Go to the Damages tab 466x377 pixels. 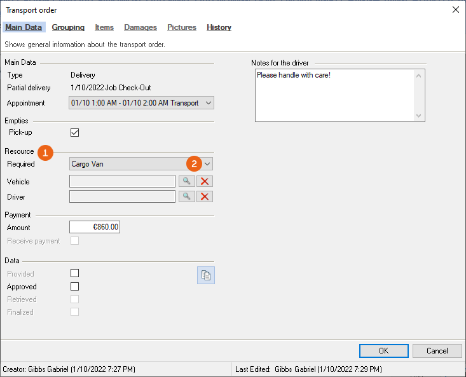click(140, 27)
